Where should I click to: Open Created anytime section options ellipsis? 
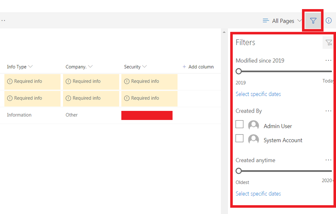click(328, 160)
